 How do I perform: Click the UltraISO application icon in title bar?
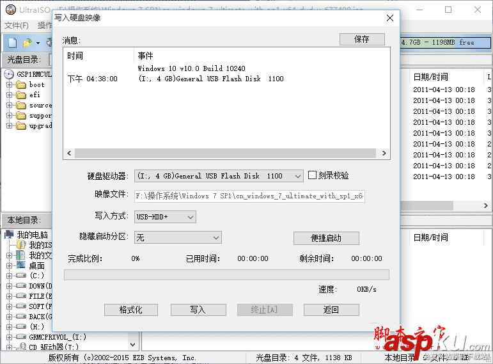pyautogui.click(x=11, y=10)
